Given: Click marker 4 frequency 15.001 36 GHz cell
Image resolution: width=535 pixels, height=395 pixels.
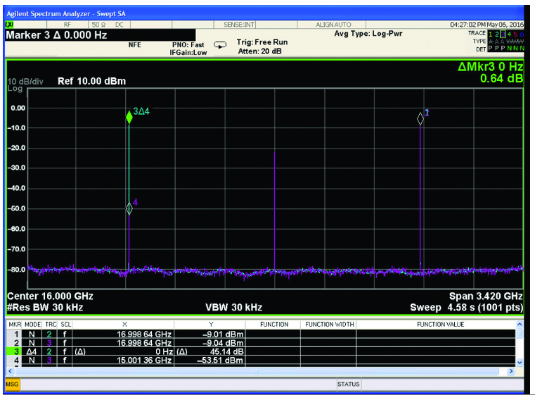Looking at the screenshot, I should [x=144, y=360].
